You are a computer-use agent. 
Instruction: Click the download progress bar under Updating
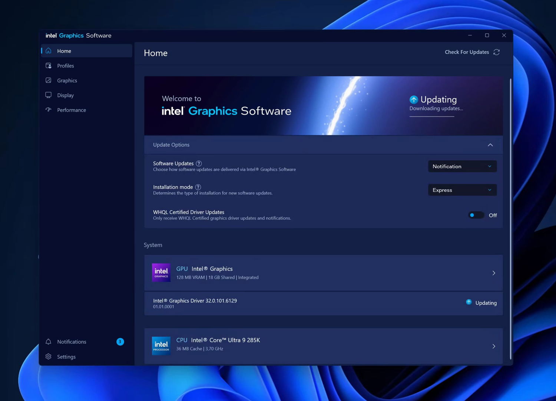pos(432,116)
